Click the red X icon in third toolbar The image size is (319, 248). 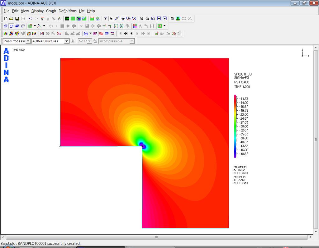coord(174,34)
